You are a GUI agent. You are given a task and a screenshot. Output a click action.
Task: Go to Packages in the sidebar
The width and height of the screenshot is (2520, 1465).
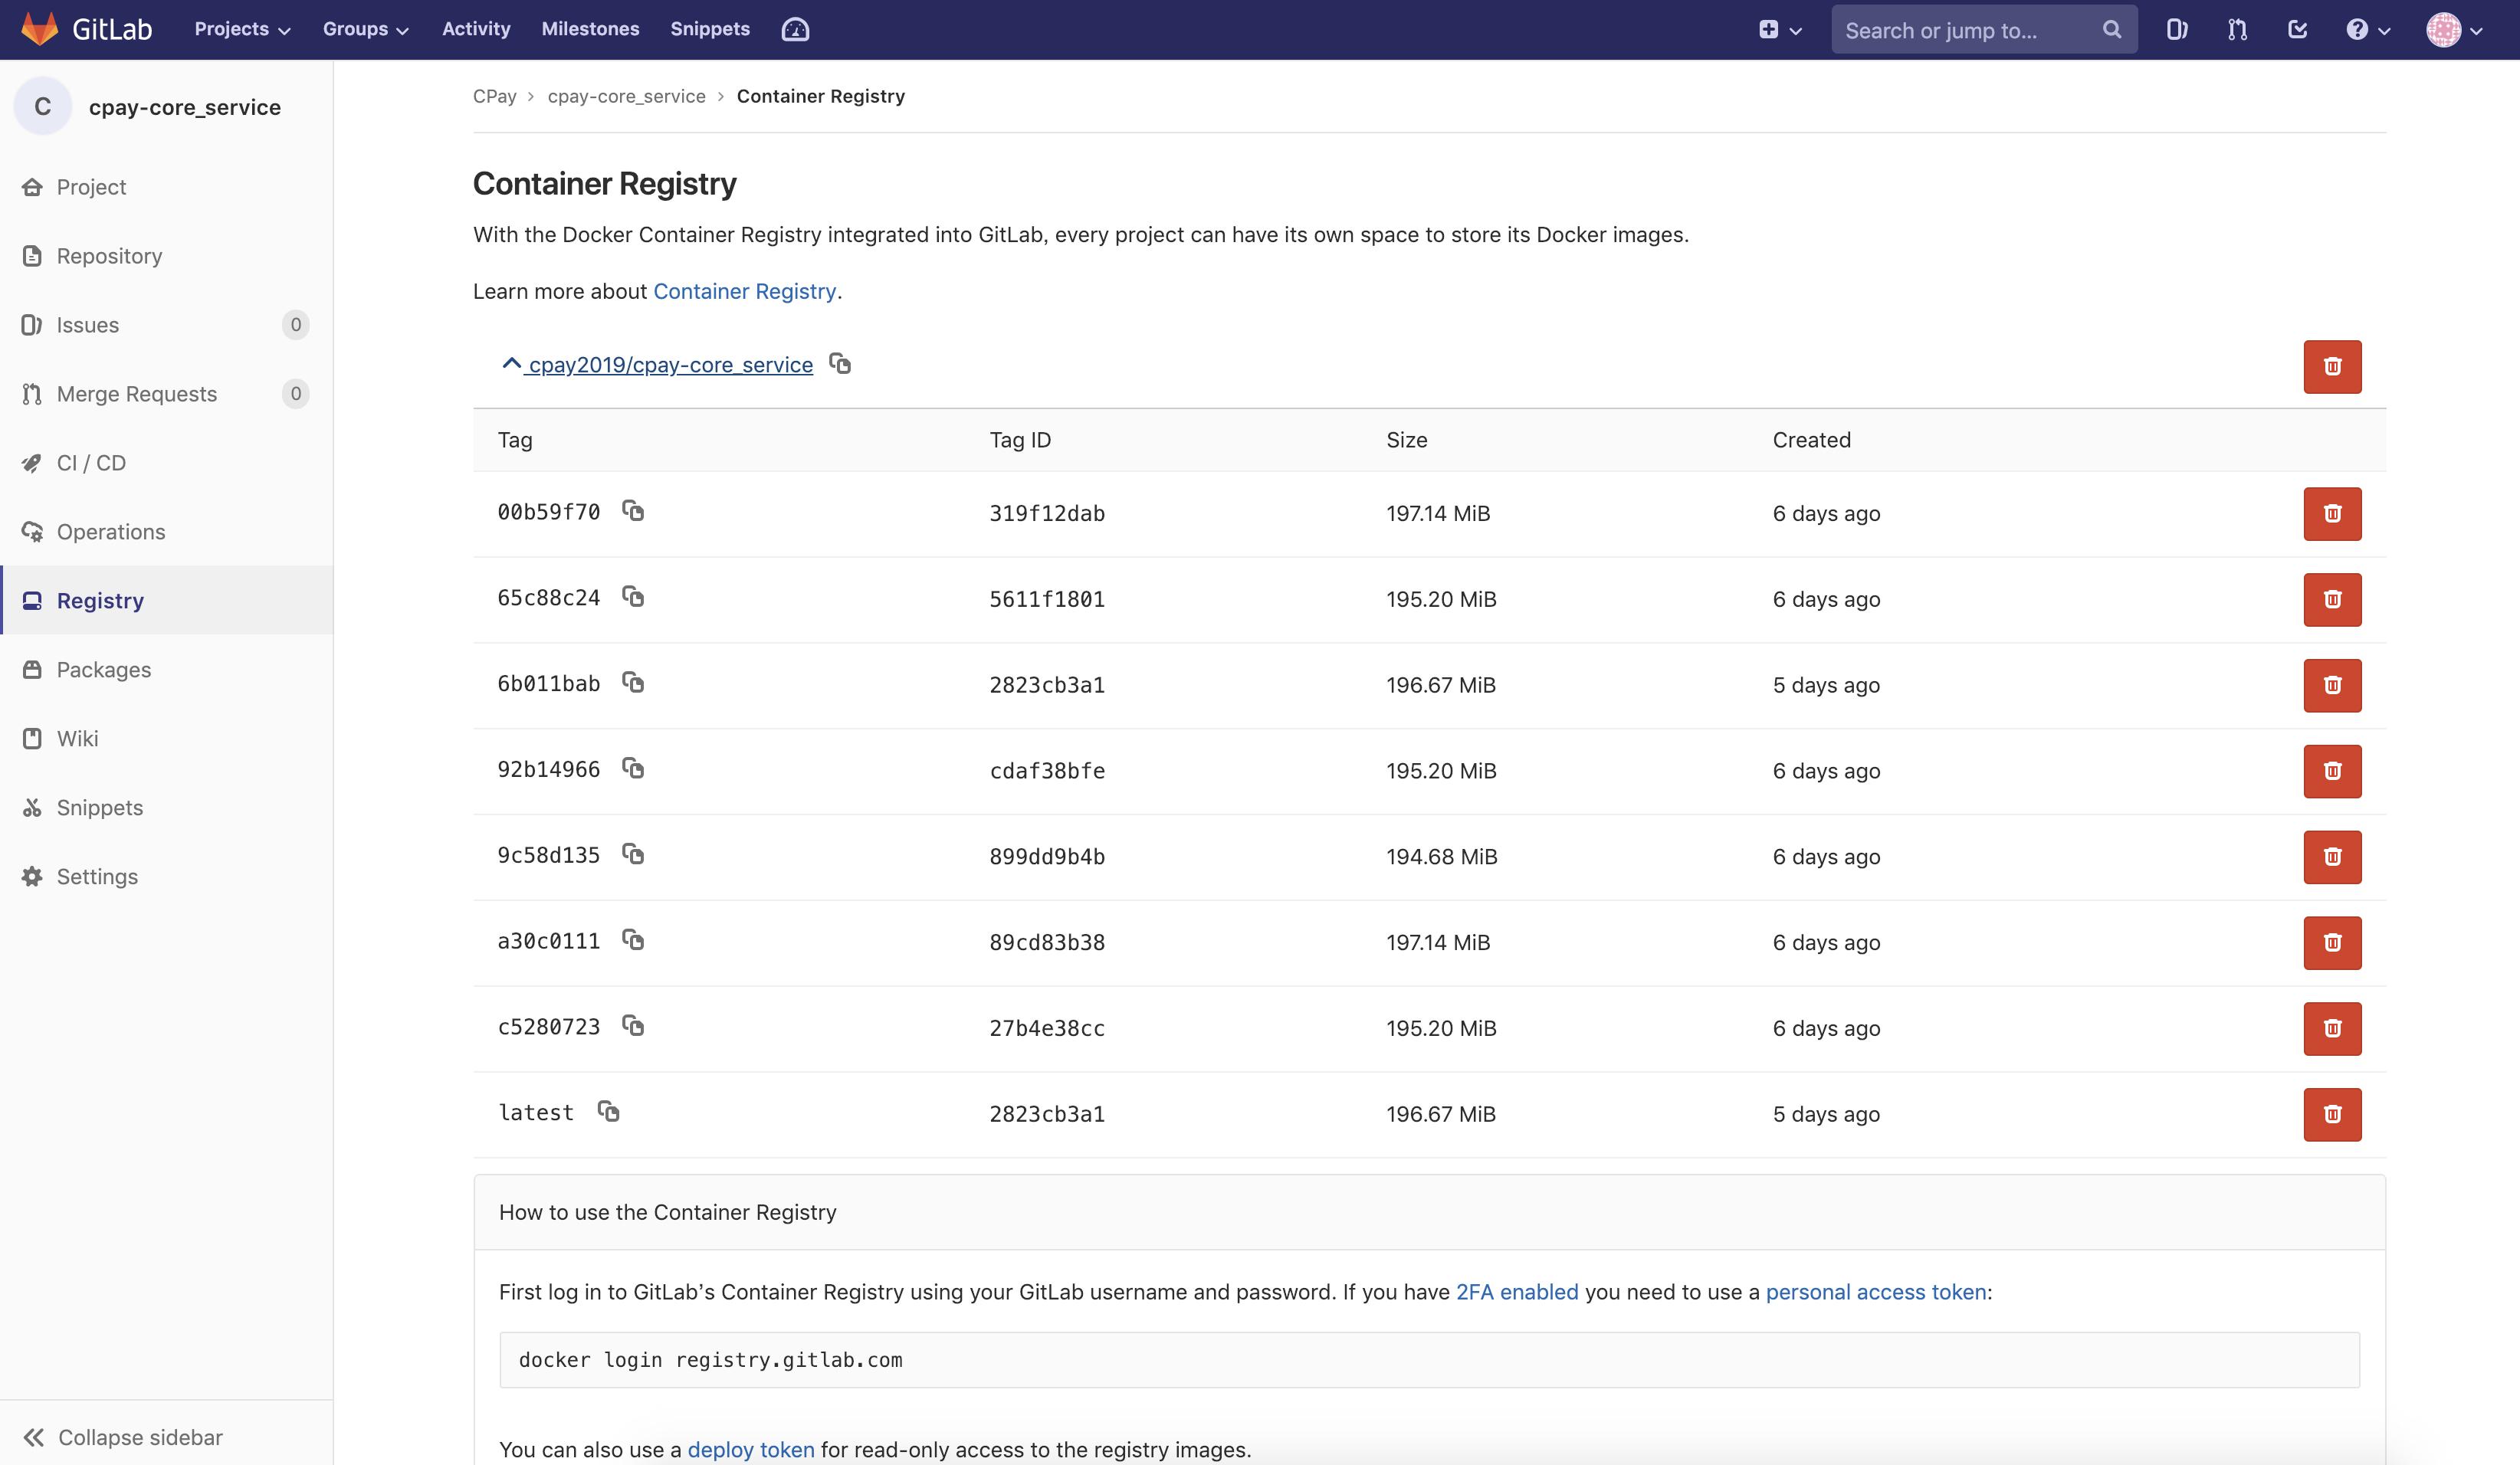[103, 669]
